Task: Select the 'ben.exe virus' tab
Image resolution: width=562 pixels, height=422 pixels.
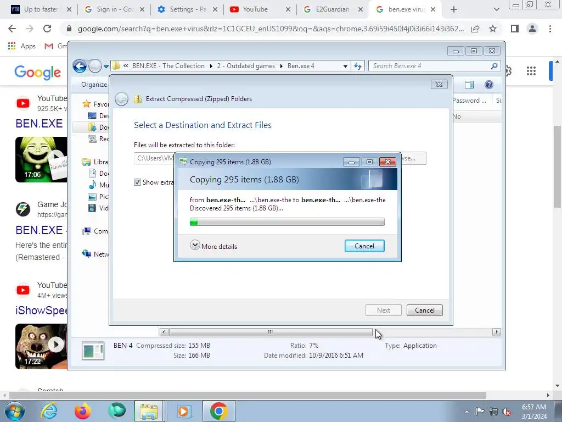Action: [405, 9]
